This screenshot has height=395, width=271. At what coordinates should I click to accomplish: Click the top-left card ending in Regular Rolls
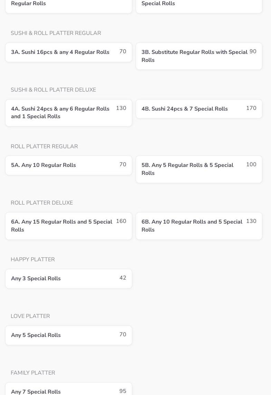click(x=68, y=5)
